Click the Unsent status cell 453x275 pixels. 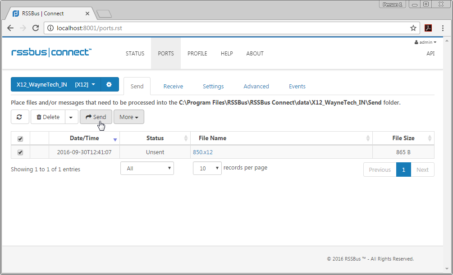tap(155, 152)
